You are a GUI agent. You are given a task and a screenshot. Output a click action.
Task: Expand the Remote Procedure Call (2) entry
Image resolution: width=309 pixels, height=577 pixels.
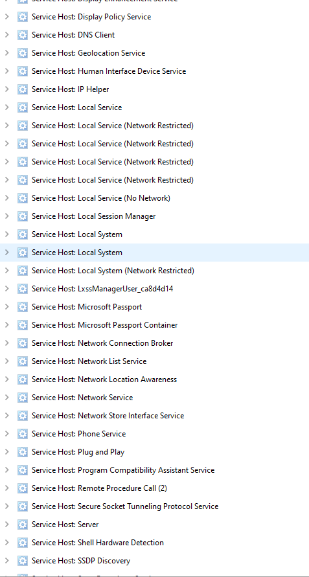(6, 488)
